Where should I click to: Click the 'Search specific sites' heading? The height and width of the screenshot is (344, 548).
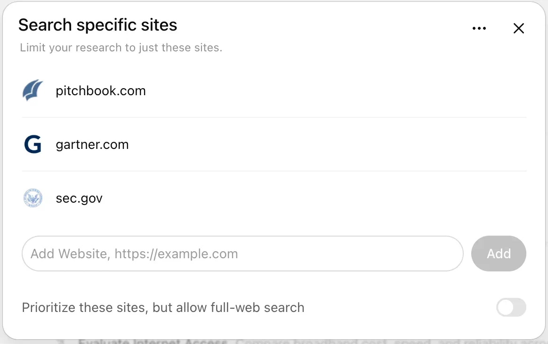tap(98, 25)
